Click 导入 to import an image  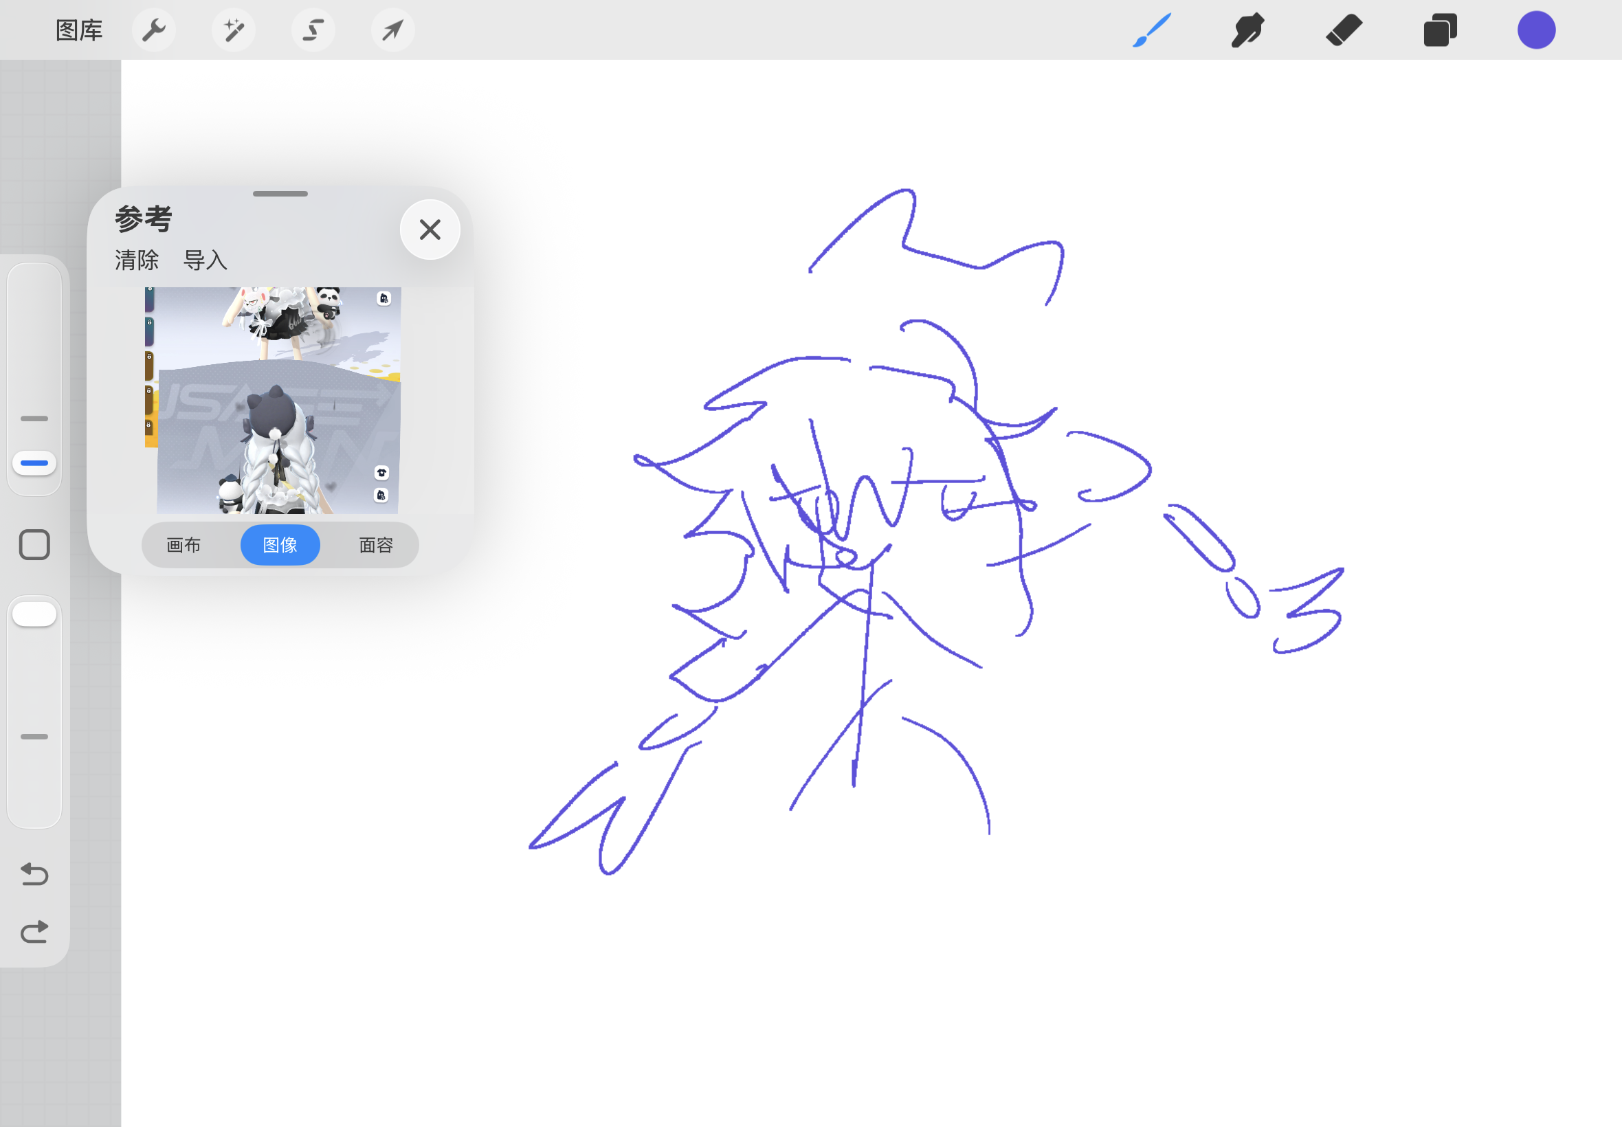tap(205, 260)
